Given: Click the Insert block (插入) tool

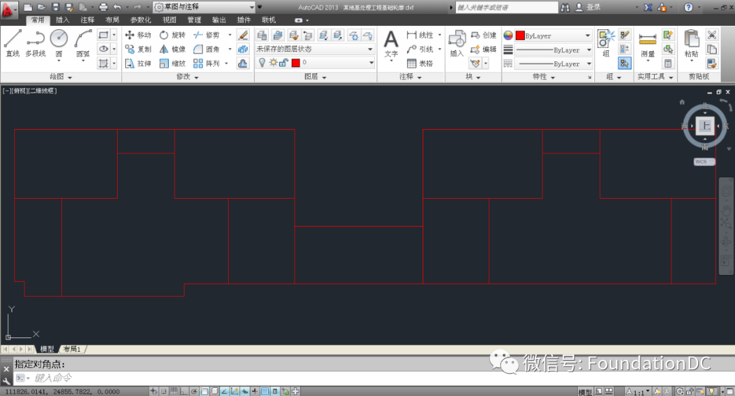Looking at the screenshot, I should pyautogui.click(x=457, y=43).
